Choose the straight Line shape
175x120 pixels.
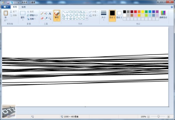(64, 12)
